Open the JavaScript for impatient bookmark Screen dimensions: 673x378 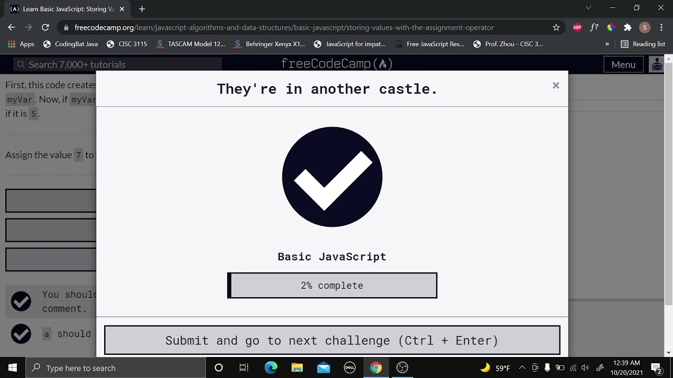[x=350, y=44]
